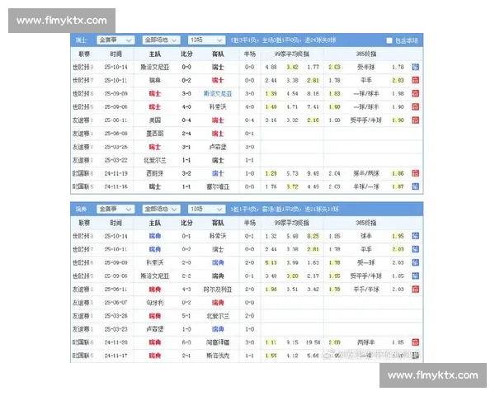Click odds value 8.25 in 瑞典 table
This screenshot has height=396, width=495.
313,236
